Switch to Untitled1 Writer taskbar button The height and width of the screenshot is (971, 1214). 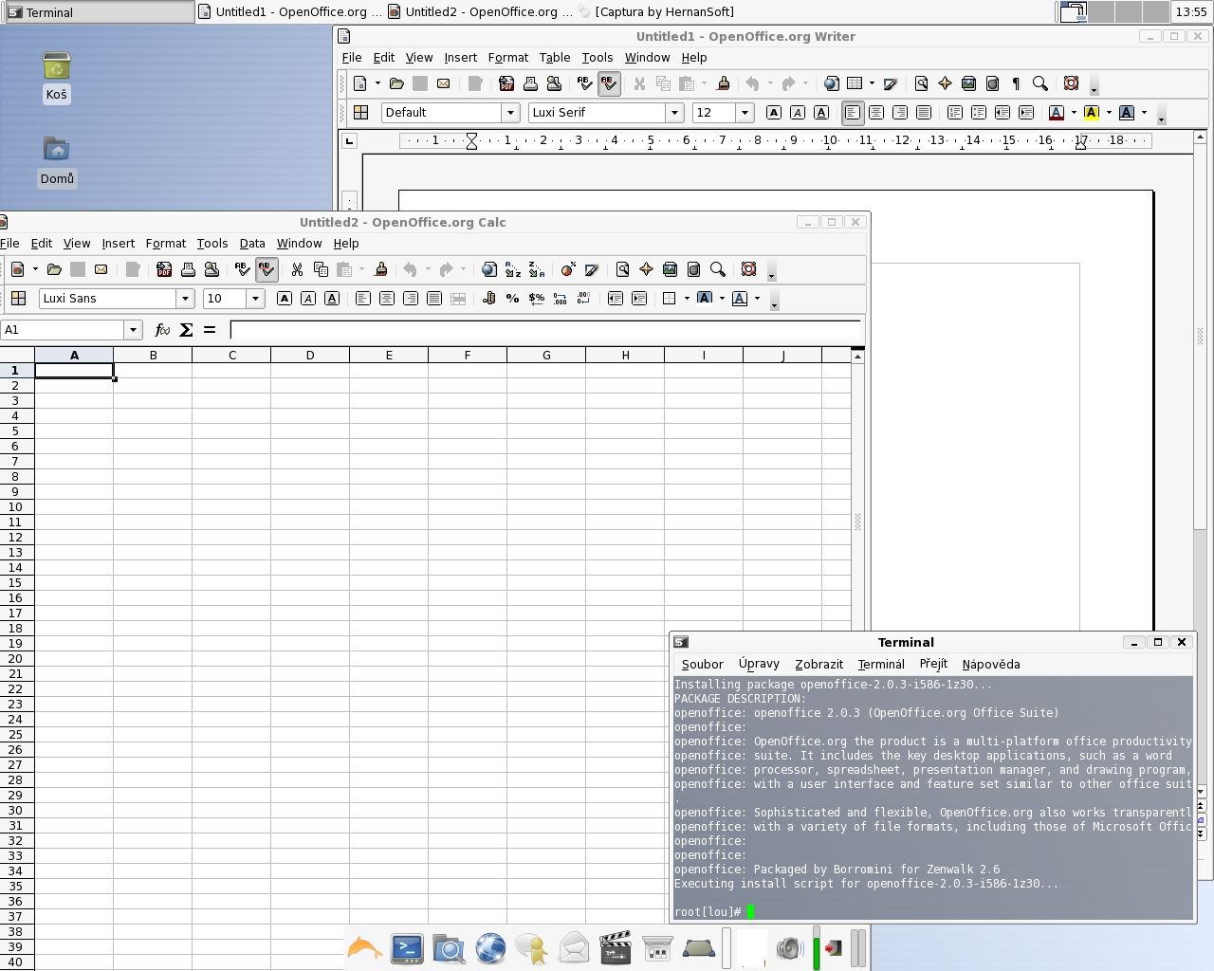click(x=289, y=11)
